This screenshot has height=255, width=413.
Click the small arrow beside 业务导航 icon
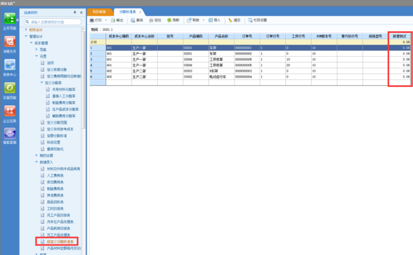coord(17,20)
